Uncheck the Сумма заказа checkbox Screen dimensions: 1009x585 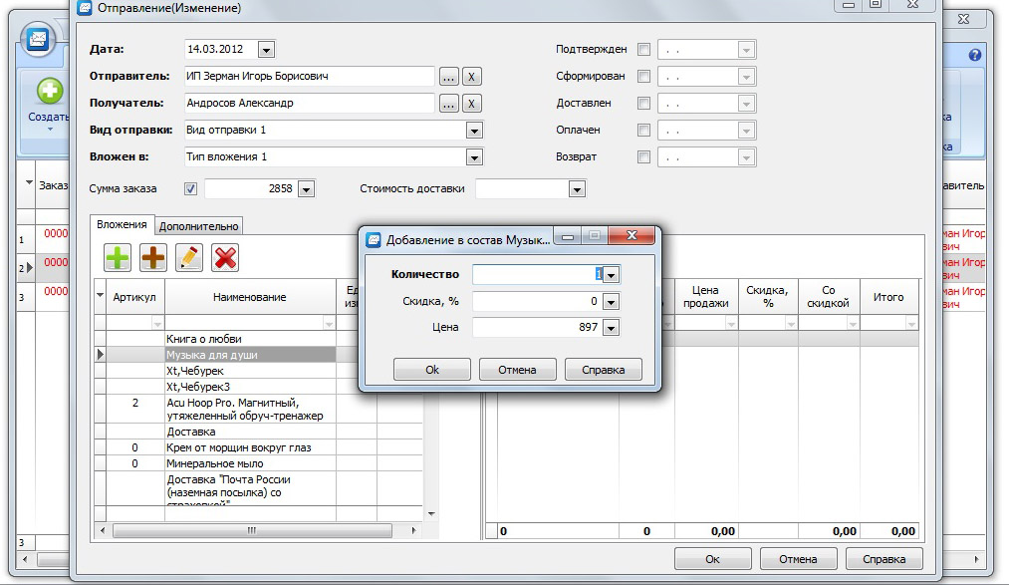(x=191, y=189)
